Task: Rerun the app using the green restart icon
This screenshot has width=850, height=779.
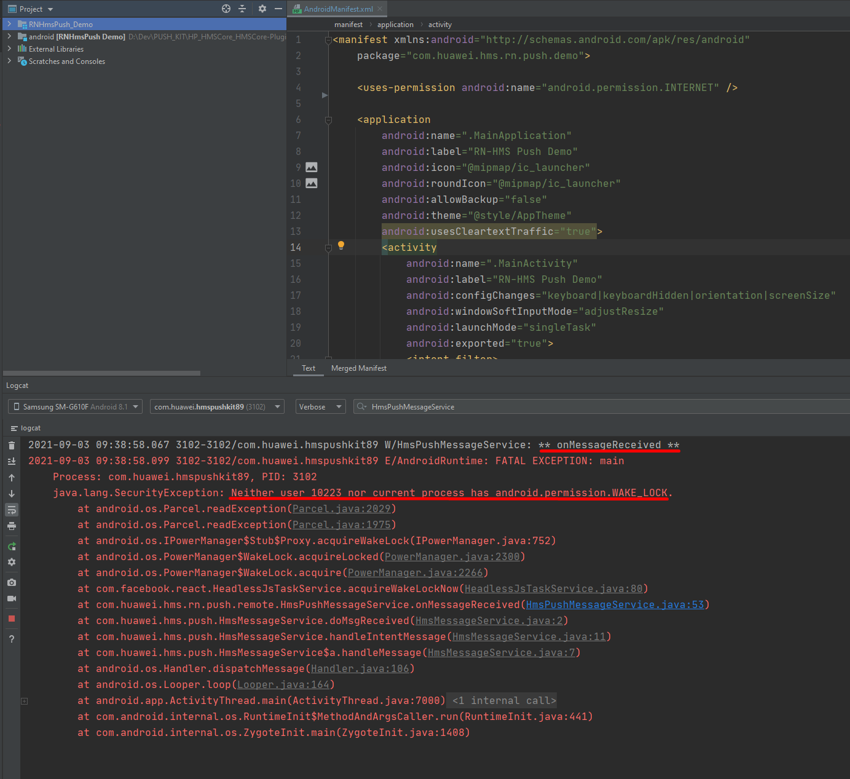Action: point(11,546)
